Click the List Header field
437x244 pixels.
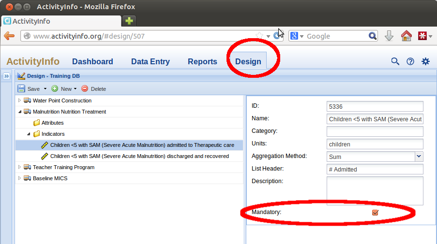[x=375, y=169]
